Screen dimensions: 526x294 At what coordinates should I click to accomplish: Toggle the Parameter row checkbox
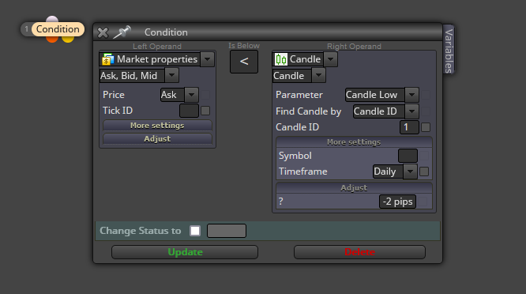(426, 95)
